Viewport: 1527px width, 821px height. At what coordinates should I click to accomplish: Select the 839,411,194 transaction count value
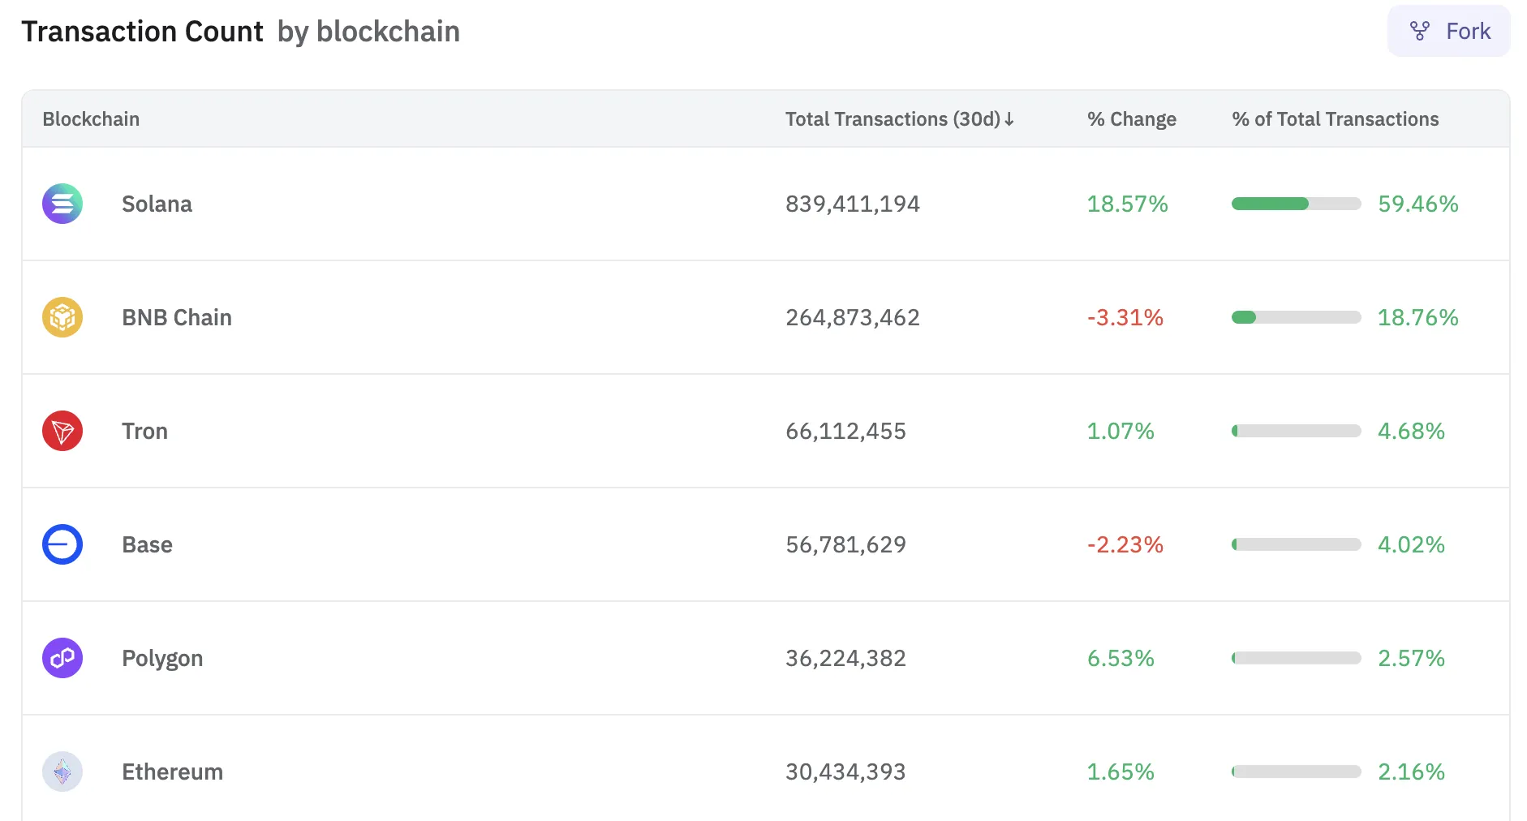coord(851,204)
